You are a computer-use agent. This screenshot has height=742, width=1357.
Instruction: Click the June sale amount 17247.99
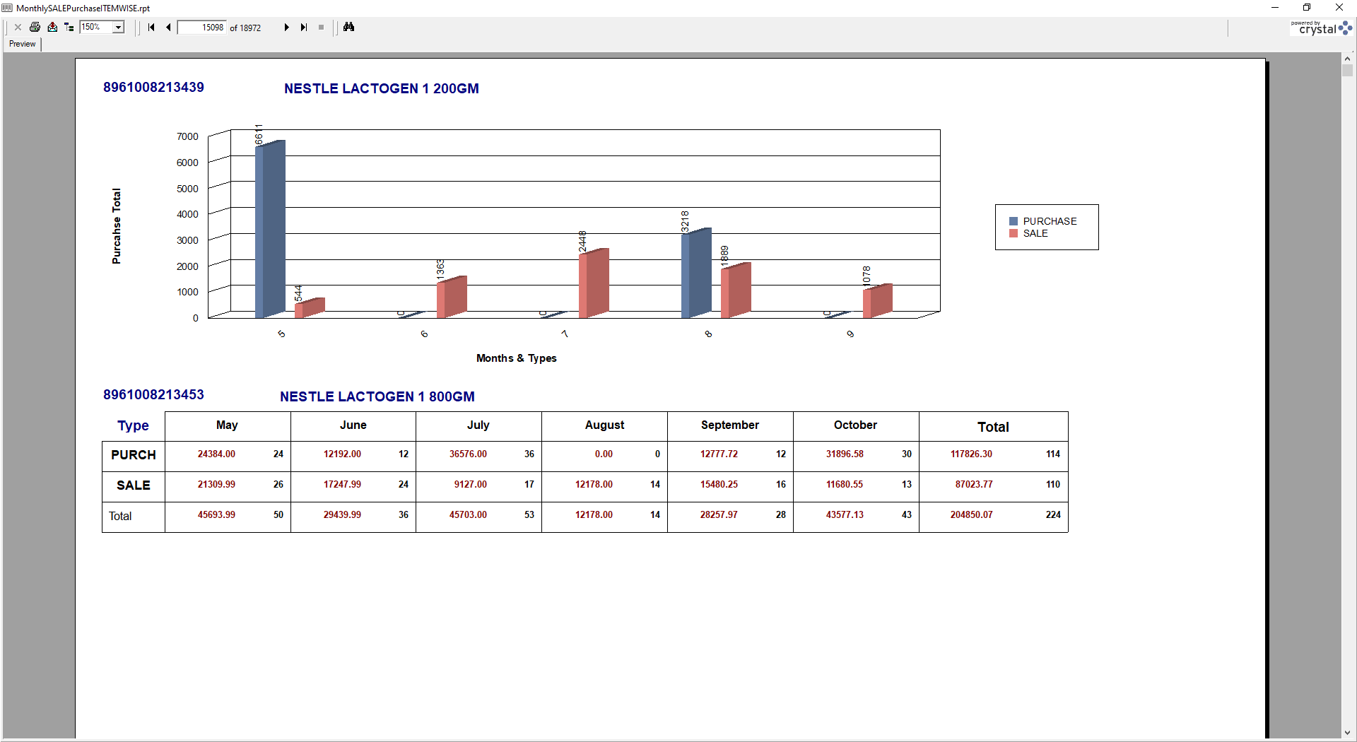(x=342, y=485)
